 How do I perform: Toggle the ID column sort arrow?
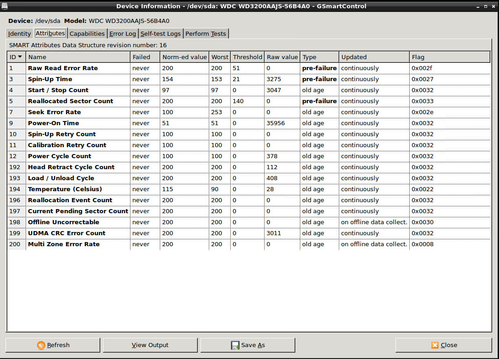pyautogui.click(x=20, y=57)
